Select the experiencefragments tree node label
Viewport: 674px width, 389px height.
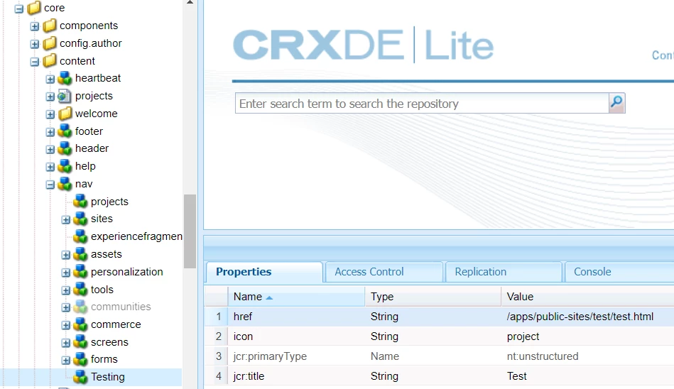pos(136,236)
